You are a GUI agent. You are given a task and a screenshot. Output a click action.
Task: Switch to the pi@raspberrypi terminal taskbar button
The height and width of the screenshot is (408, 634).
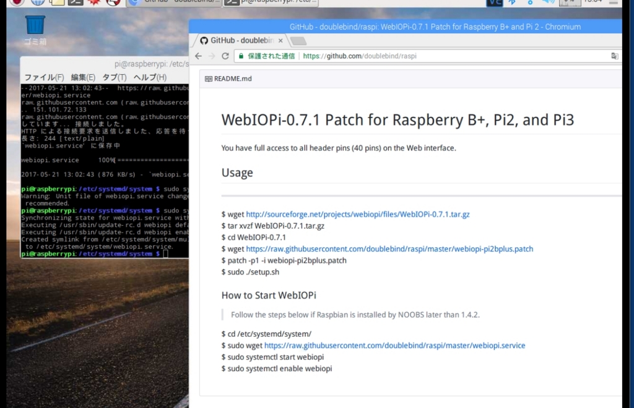[271, 2]
